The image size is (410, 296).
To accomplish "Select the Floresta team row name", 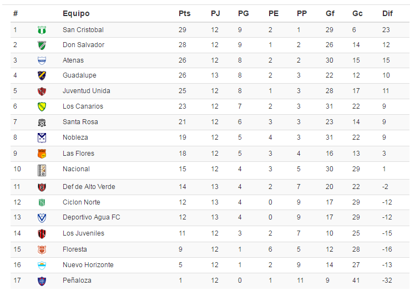I will point(75,249).
